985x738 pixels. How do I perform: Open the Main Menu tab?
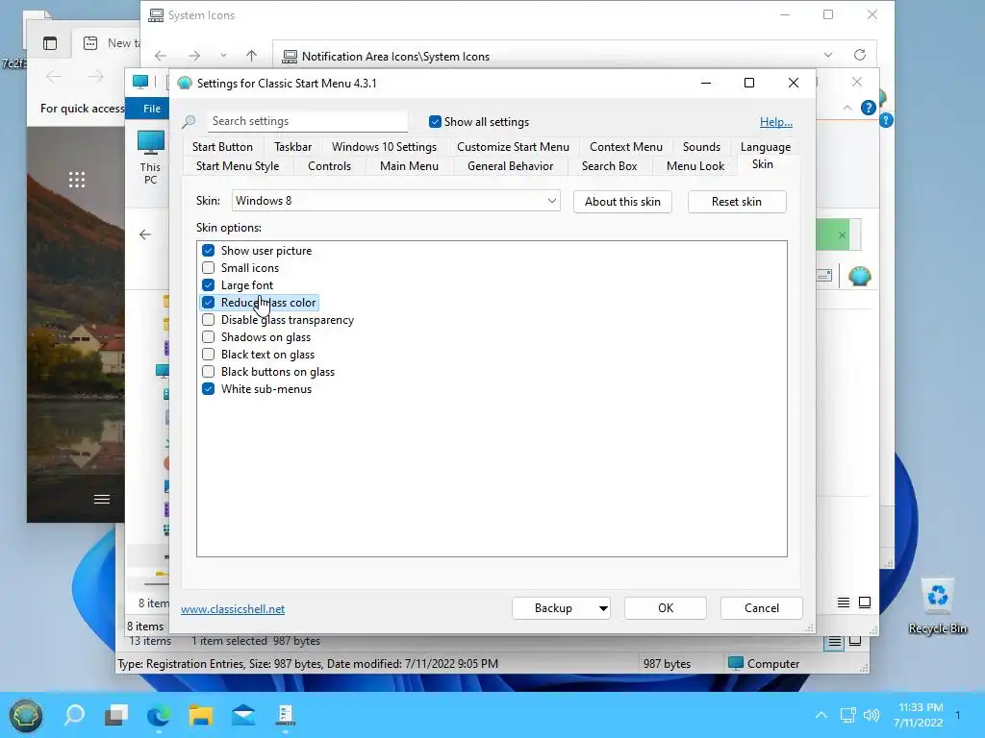409,166
